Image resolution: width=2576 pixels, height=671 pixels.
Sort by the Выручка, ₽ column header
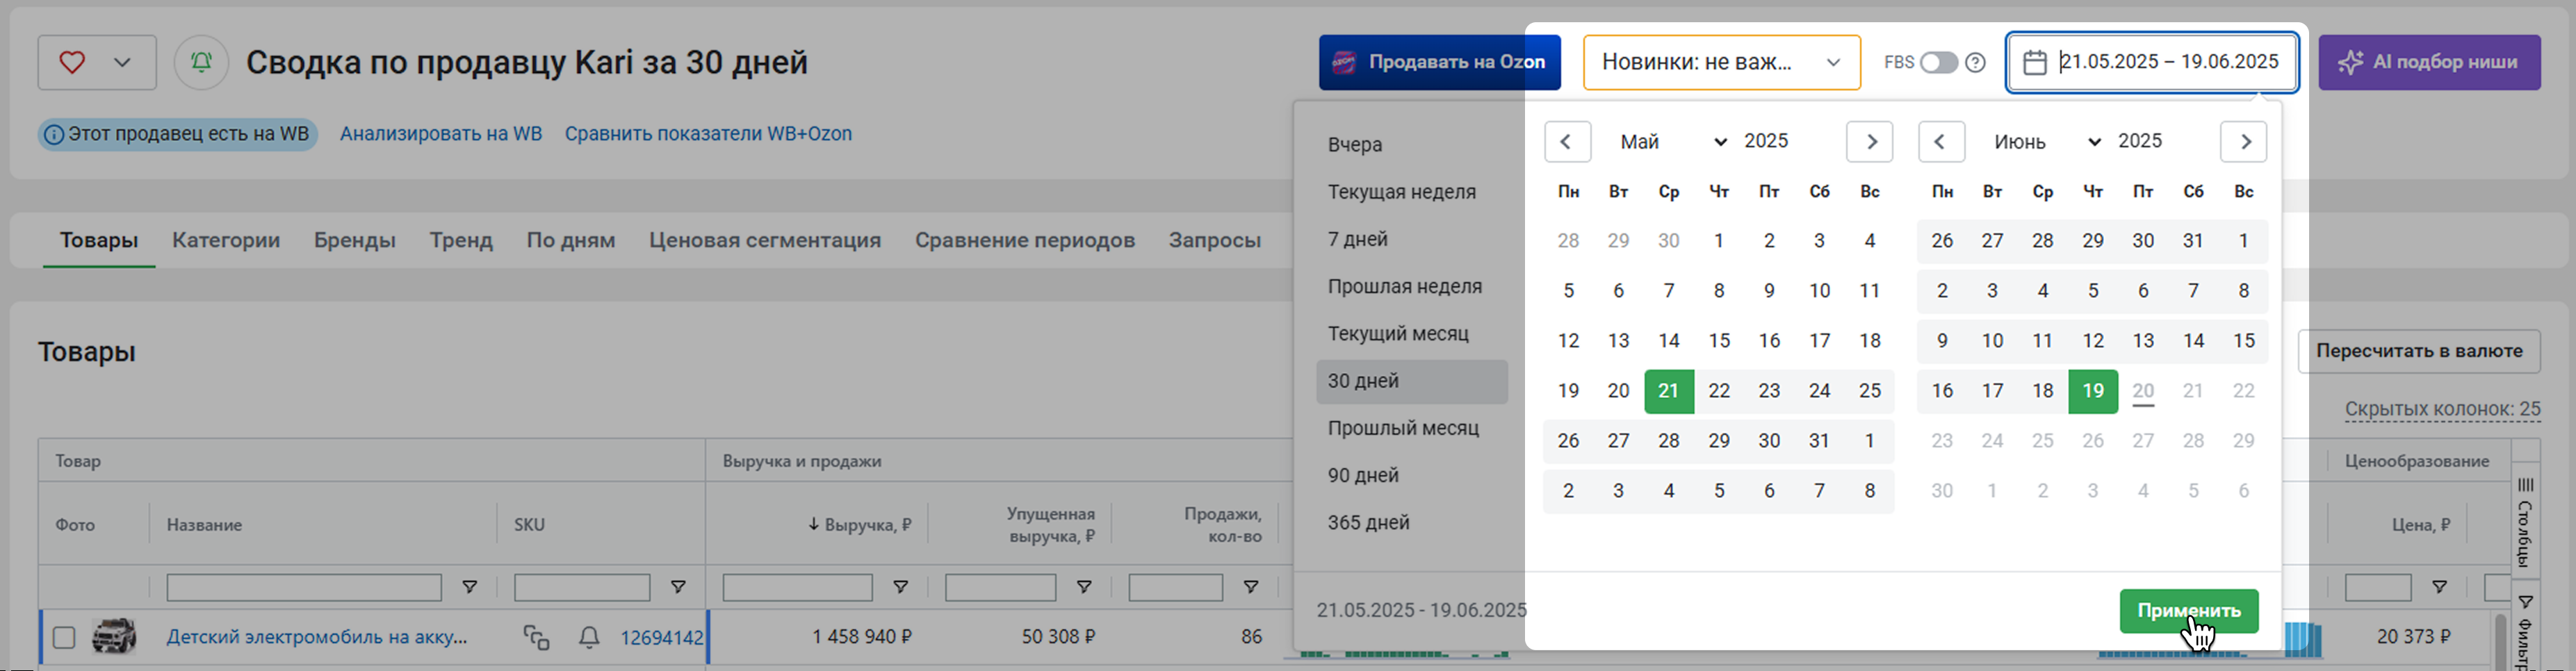pyautogui.click(x=860, y=524)
